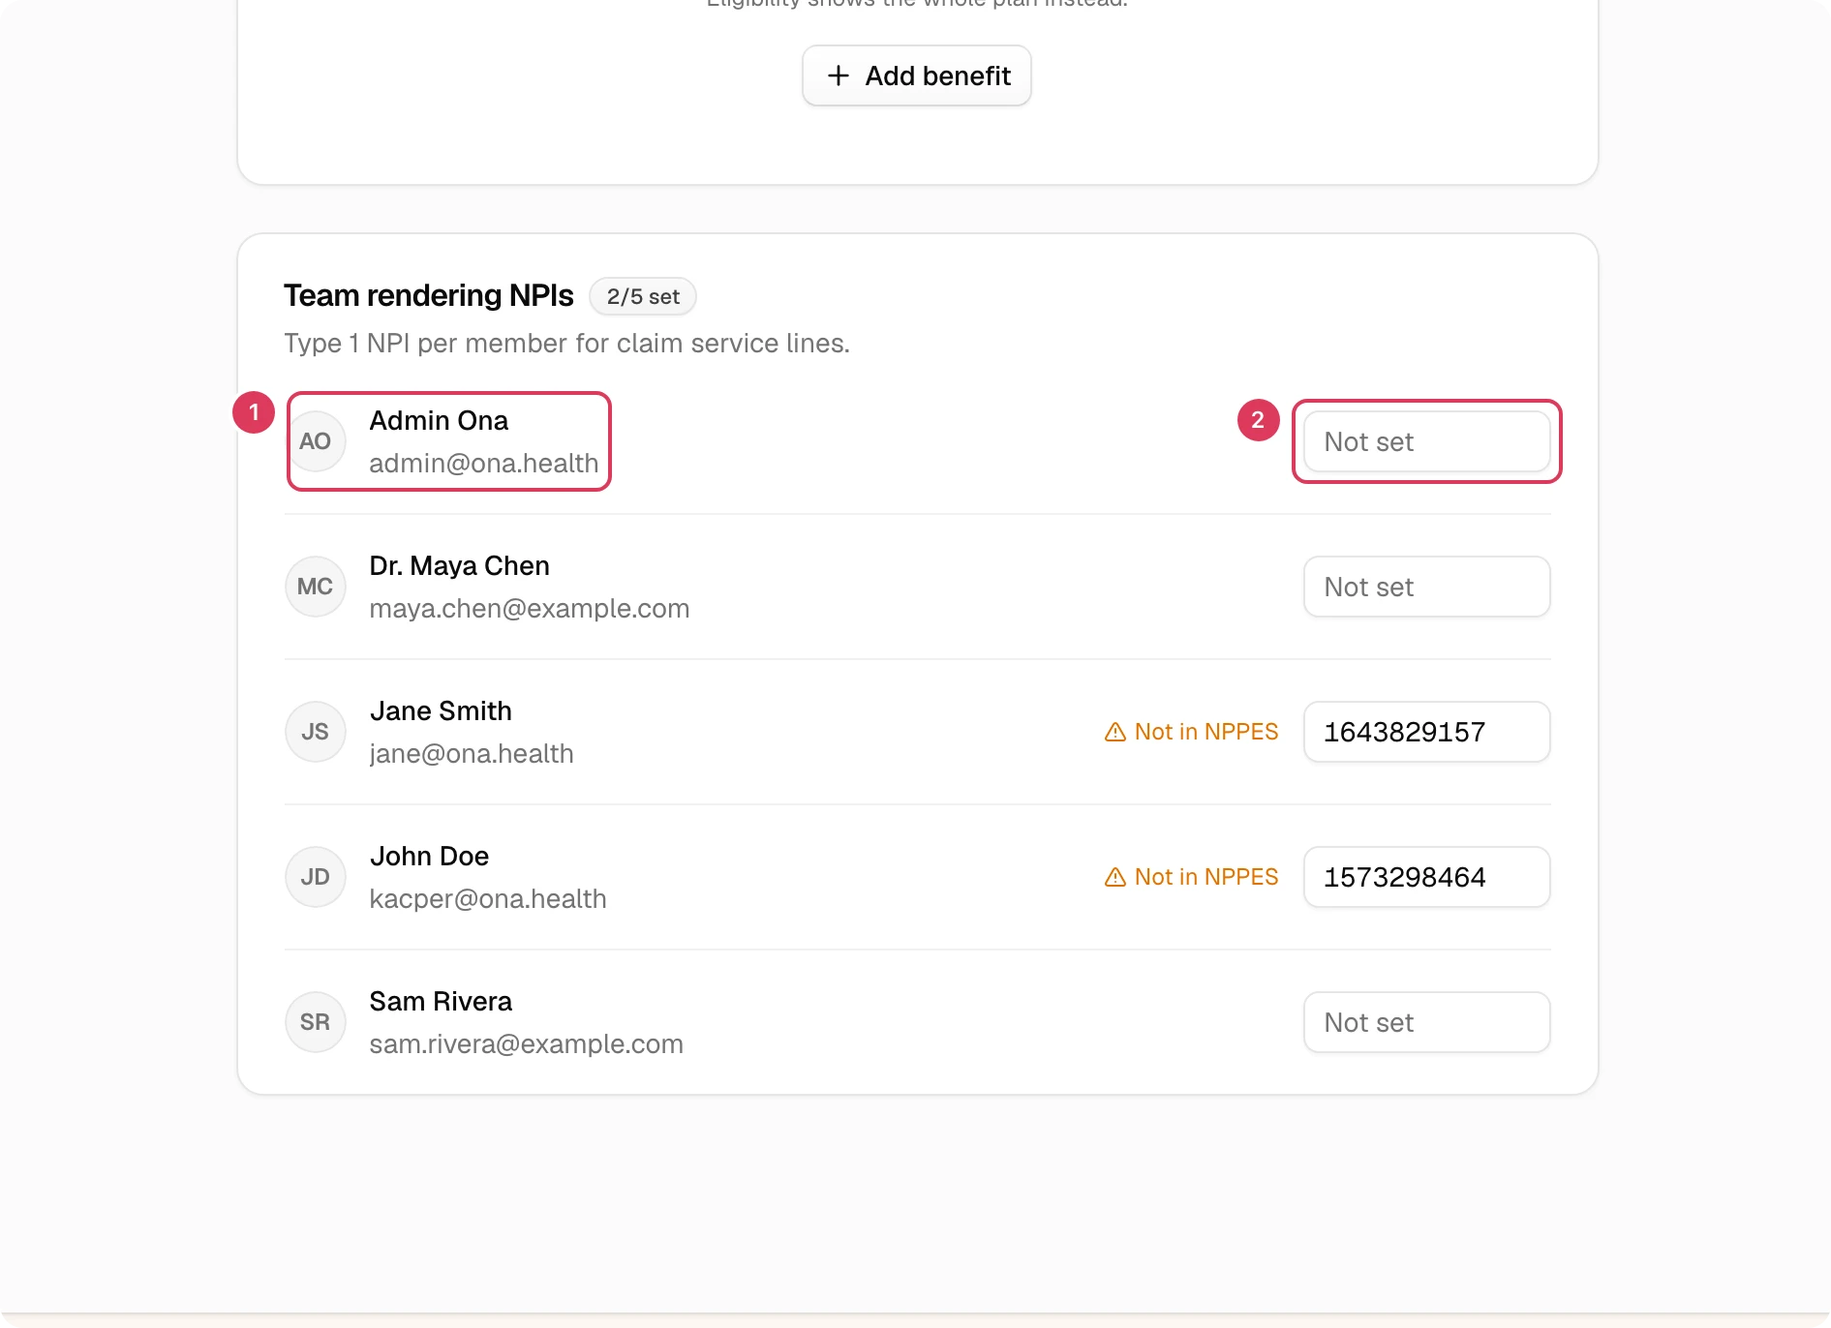Focus the NPI field for Sam Rivera
1831x1328 pixels.
pos(1427,1022)
